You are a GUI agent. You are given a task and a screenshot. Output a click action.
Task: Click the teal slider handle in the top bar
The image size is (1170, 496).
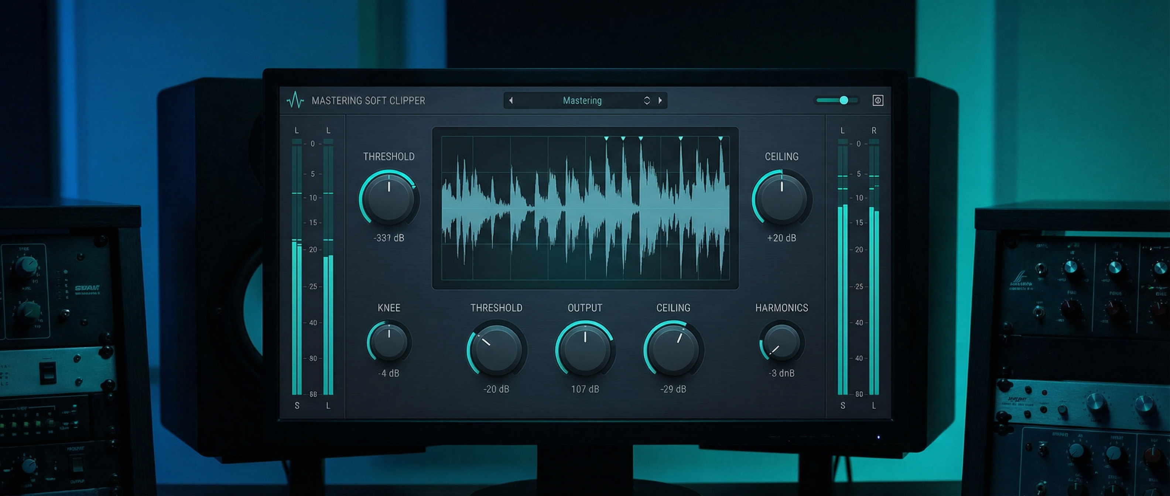844,100
